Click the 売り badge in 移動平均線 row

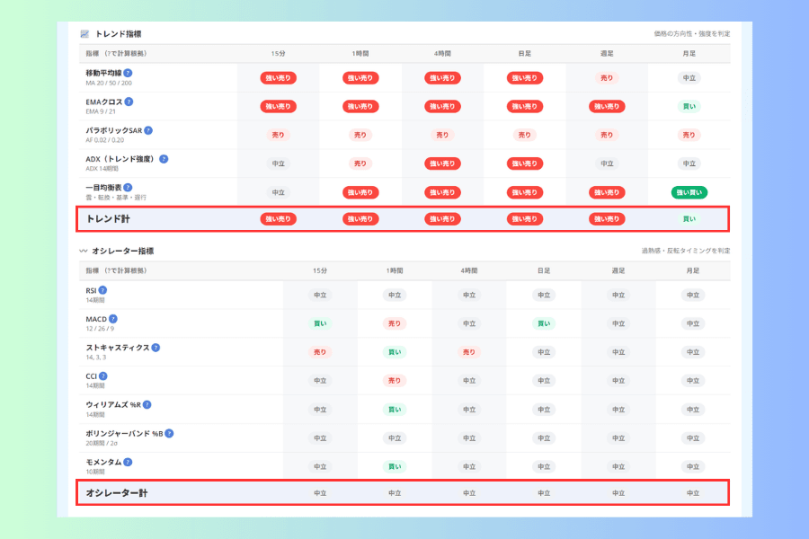607,78
